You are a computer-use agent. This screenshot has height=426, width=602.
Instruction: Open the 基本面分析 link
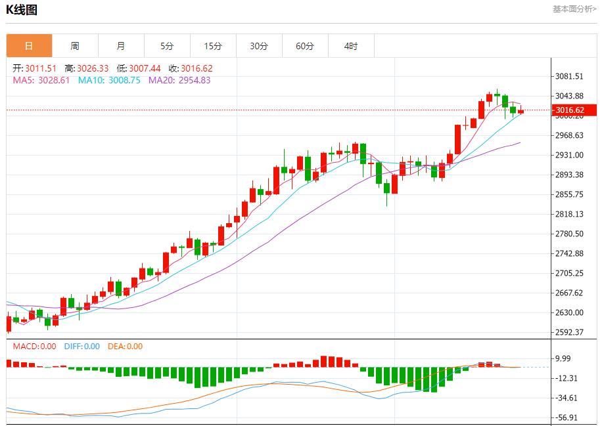pyautogui.click(x=574, y=9)
